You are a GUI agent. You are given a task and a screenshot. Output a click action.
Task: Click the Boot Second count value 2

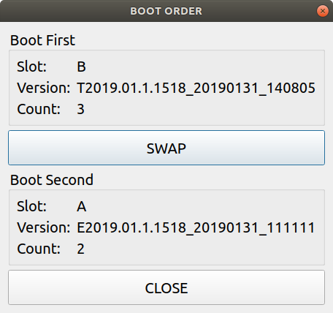[x=80, y=249]
